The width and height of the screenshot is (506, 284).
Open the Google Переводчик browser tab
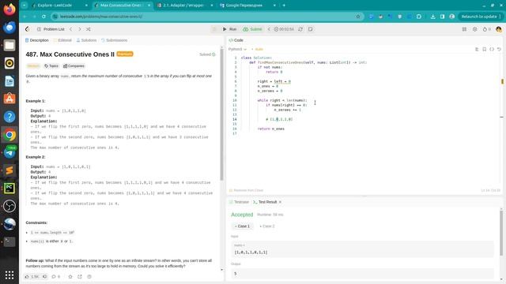(x=247, y=6)
